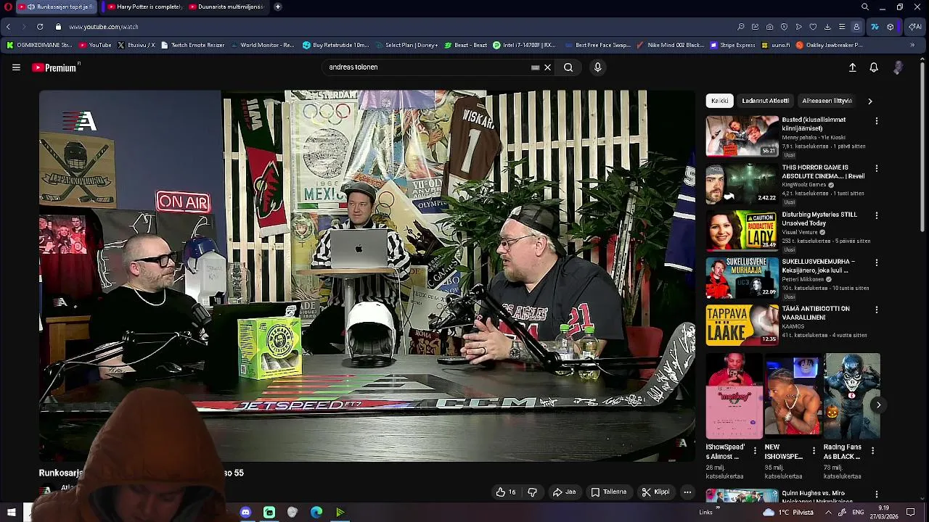
Task: Share the video using Jaa button
Action: click(564, 492)
